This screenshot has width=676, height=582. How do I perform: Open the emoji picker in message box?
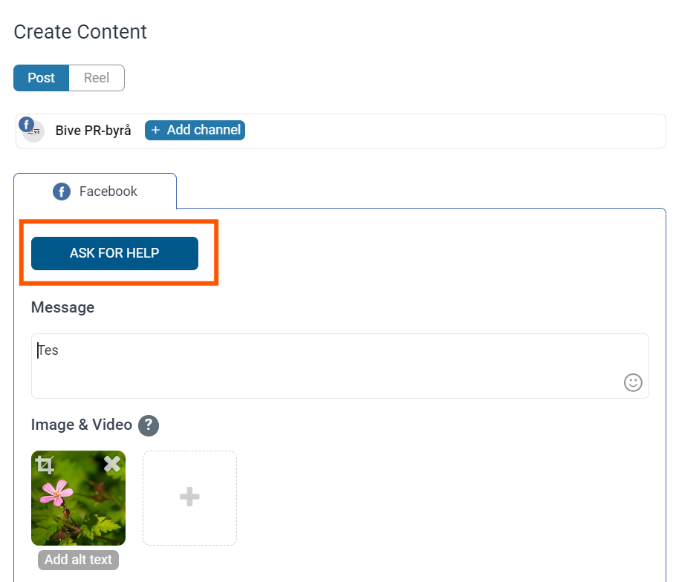coord(633,382)
